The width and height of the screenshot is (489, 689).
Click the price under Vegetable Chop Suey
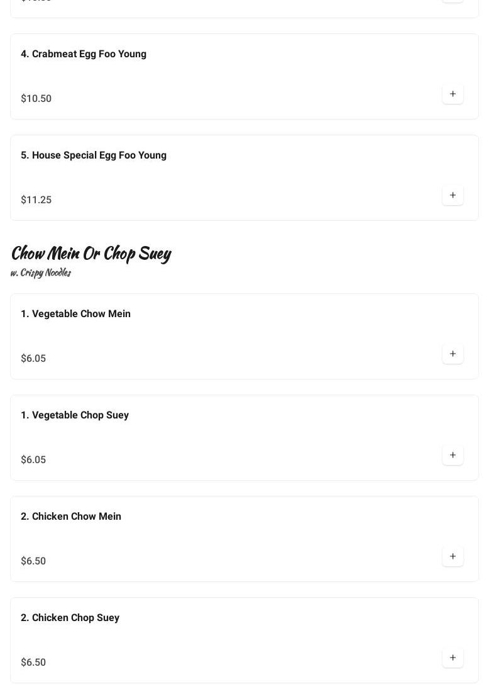33,460
